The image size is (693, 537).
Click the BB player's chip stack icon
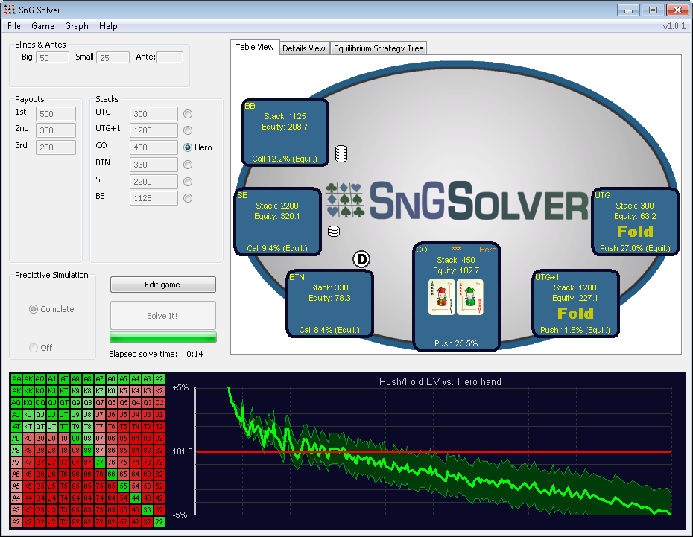(x=341, y=153)
